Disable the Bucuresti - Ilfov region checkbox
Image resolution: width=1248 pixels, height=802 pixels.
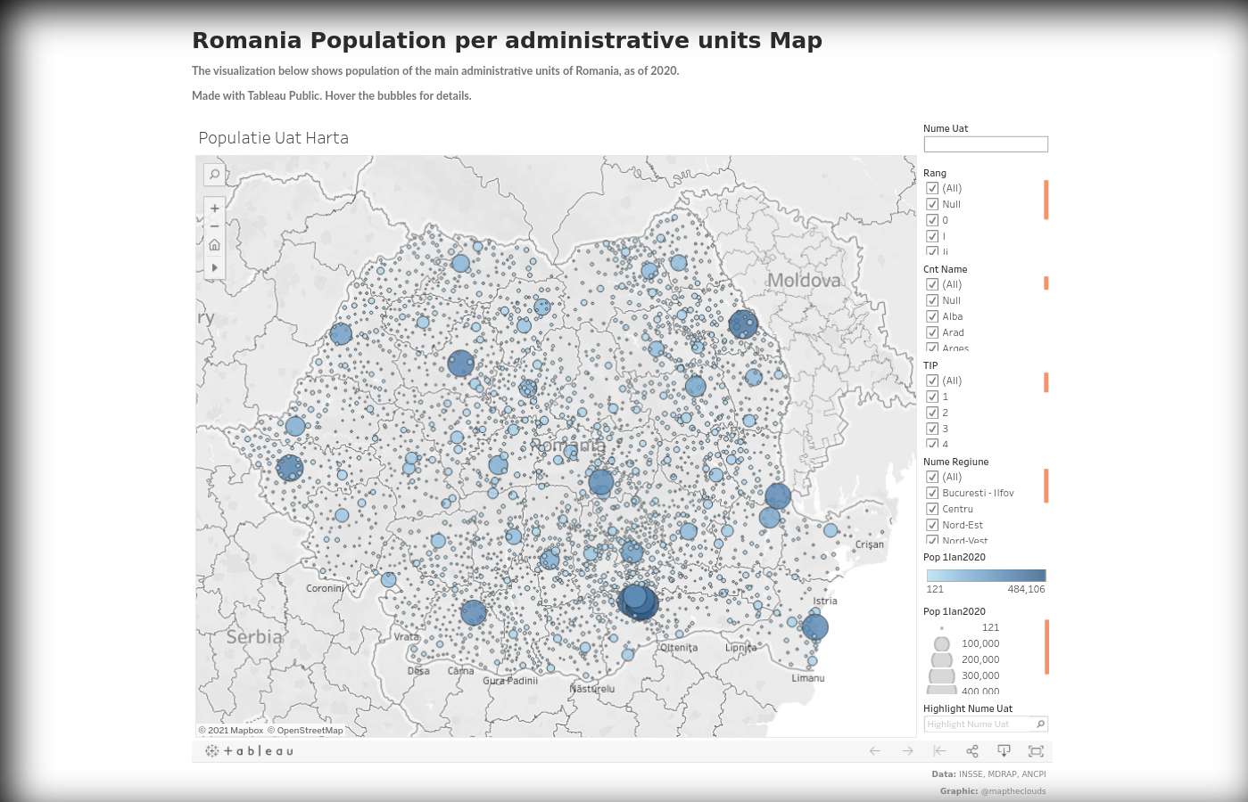931,493
